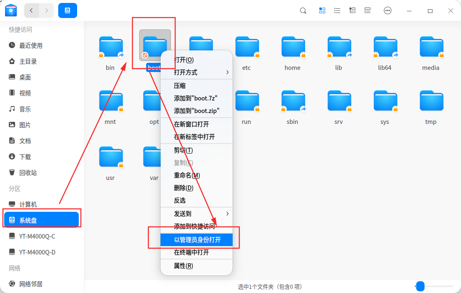Select 系统盘 in the sidebar
Viewport: 461px width, 293px height.
(41, 220)
